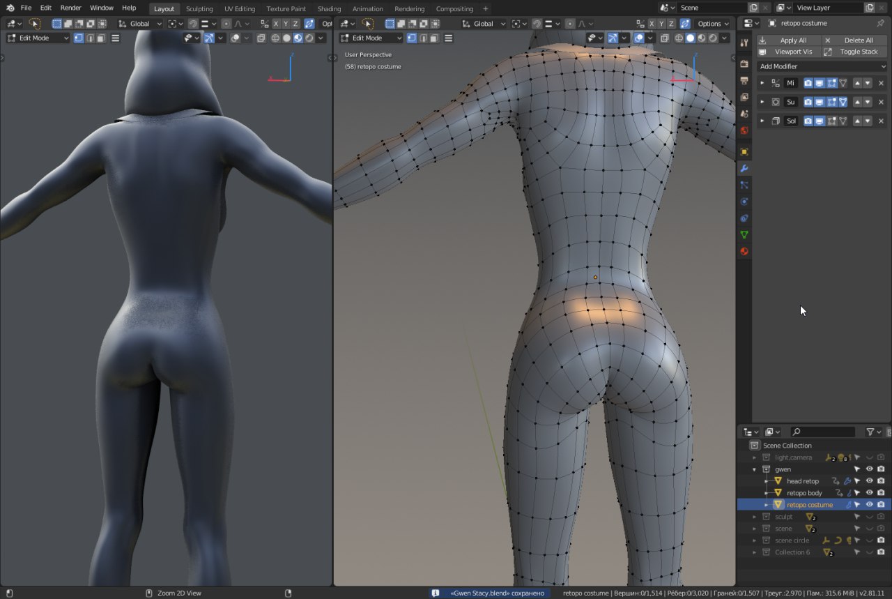Click the Scene name field
This screenshot has width=892, height=599.
tap(712, 8)
